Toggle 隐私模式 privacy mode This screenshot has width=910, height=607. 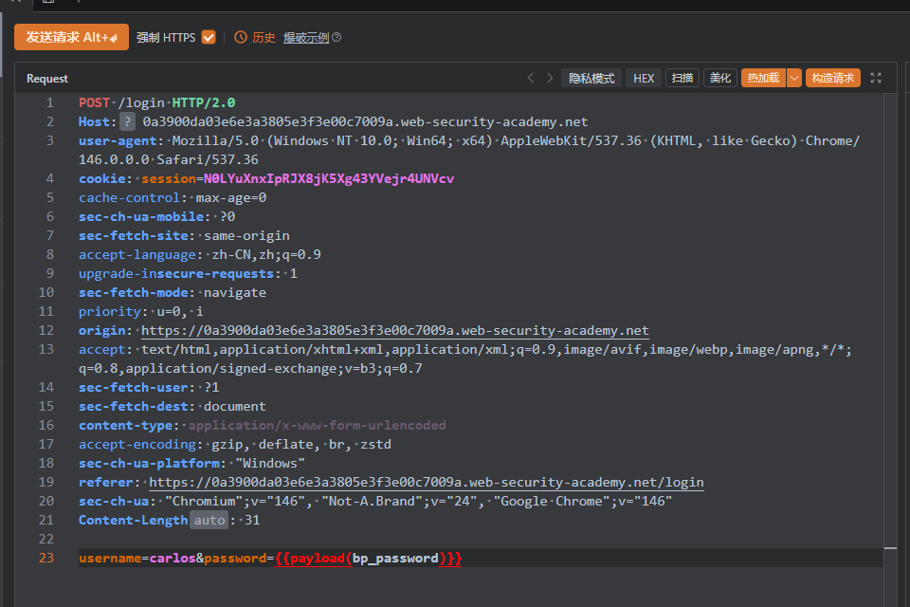(x=591, y=79)
